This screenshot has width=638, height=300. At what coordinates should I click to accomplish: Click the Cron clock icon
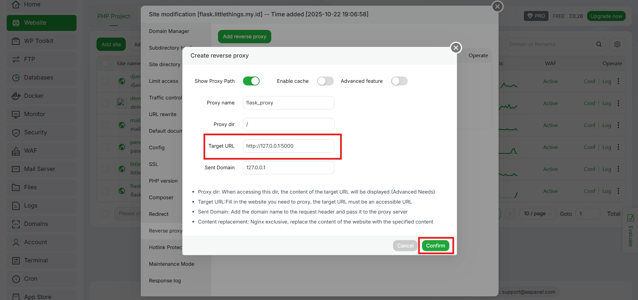click(x=16, y=279)
